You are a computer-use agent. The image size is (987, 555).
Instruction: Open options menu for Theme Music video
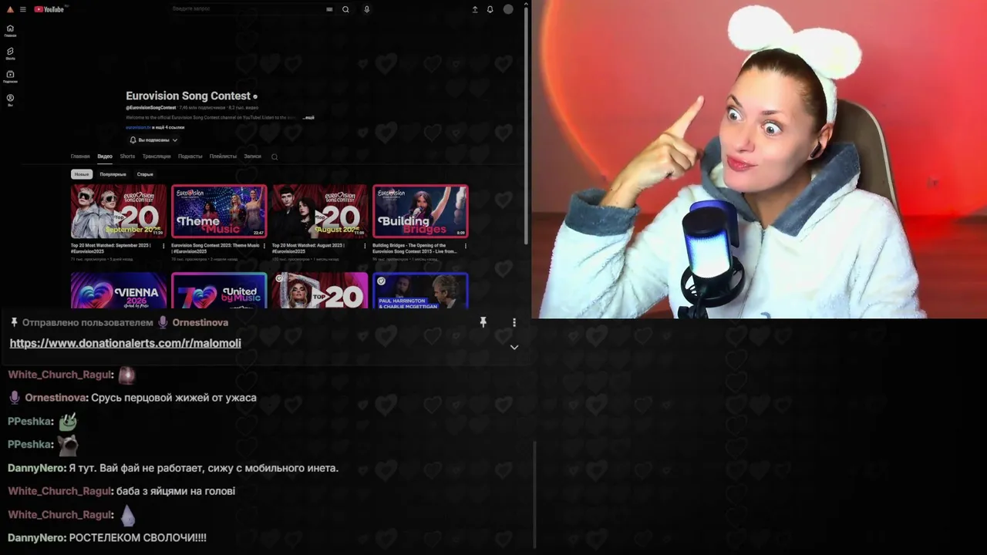tap(264, 246)
